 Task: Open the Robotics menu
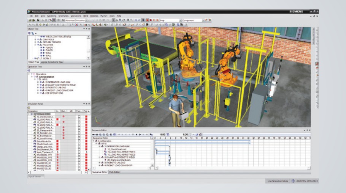click(94, 16)
